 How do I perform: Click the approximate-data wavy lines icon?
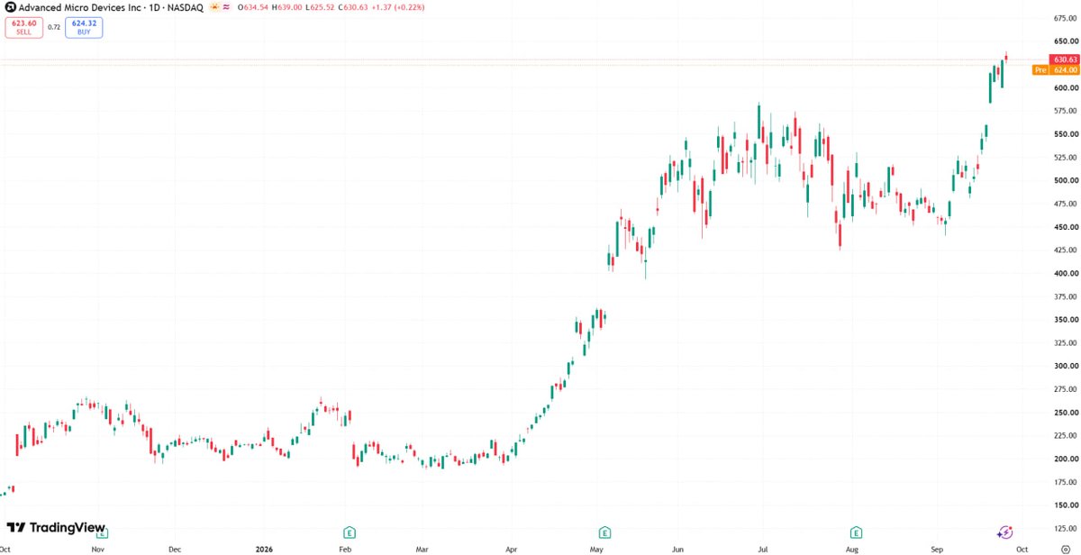coord(225,7)
